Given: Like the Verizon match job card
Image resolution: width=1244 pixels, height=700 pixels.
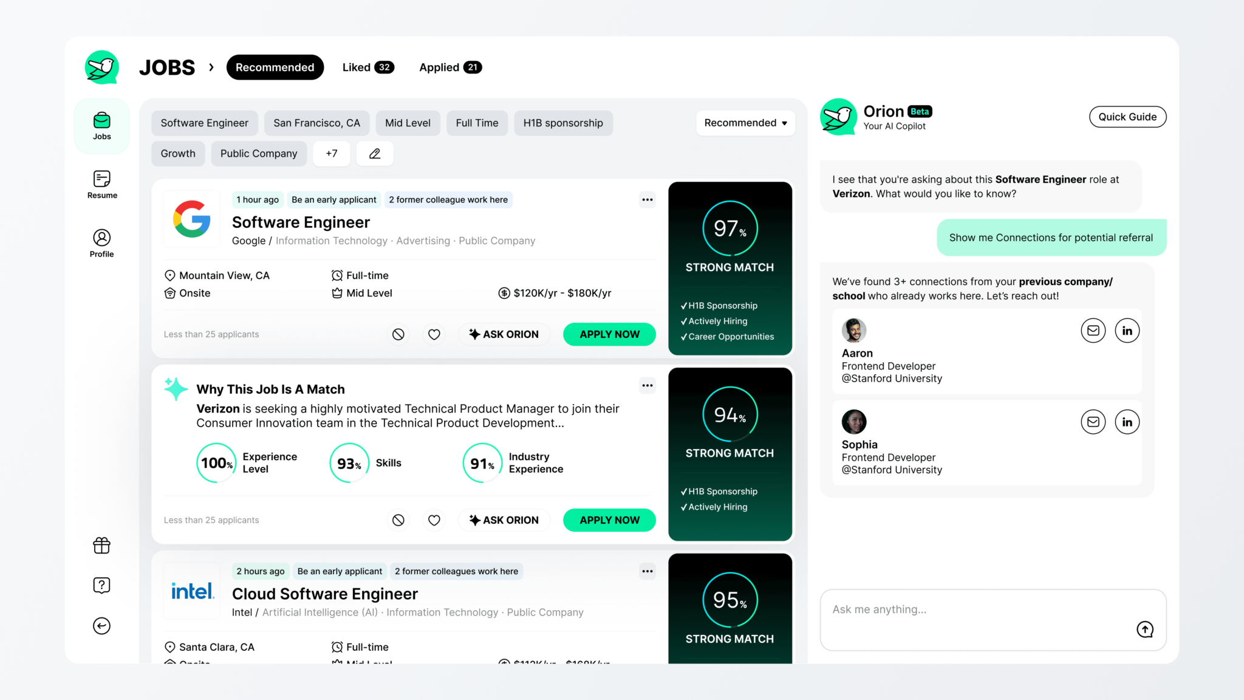Looking at the screenshot, I should [x=434, y=520].
